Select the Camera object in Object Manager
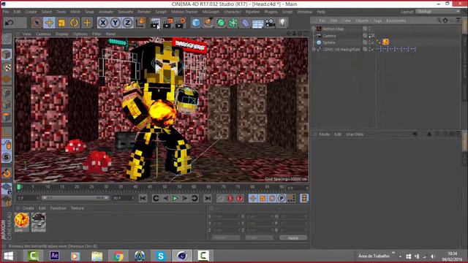468x263 pixels. [330, 36]
